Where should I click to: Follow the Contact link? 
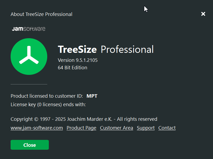pyautogui.click(x=167, y=128)
